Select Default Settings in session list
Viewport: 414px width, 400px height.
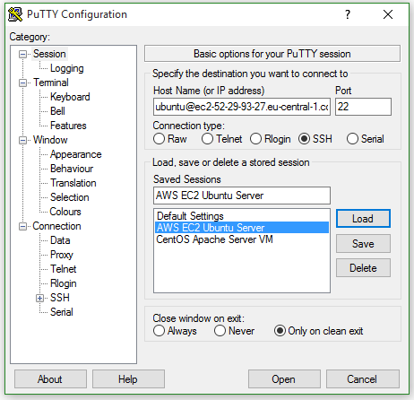click(x=190, y=216)
